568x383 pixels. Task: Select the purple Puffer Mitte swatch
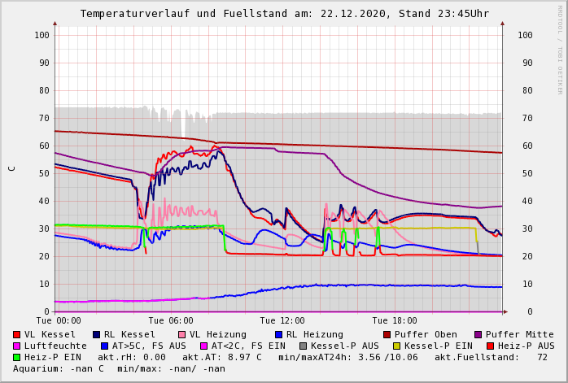pyautogui.click(x=478, y=334)
